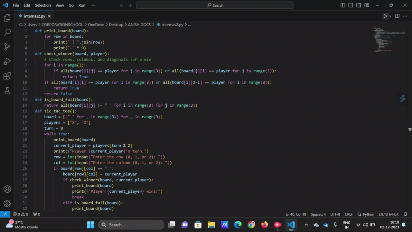This screenshot has height=232, width=412.
Task: Select the internas2.py editor tab
Action: coord(34,16)
